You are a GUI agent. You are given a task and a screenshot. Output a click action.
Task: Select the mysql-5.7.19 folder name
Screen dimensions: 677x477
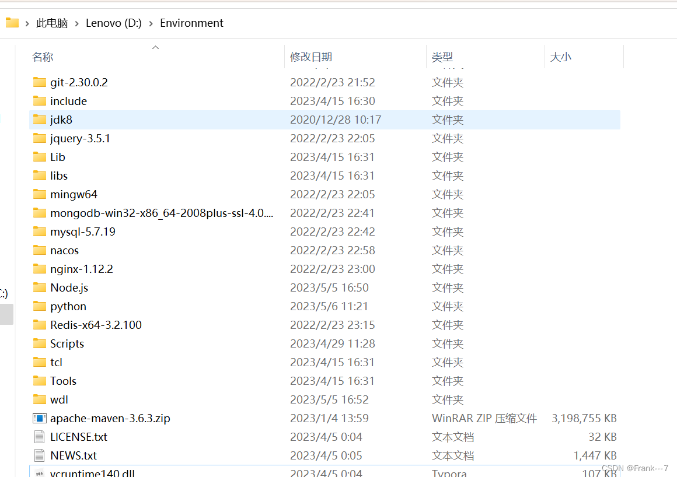click(82, 232)
